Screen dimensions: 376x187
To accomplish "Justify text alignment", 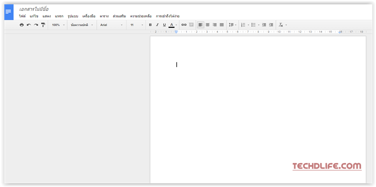I will (x=222, y=25).
